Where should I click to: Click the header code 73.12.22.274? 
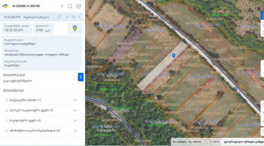(x=12, y=17)
